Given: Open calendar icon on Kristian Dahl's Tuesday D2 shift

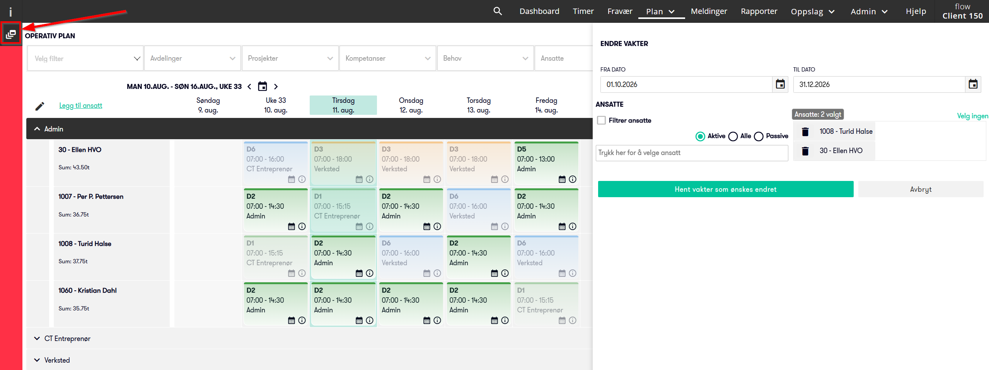Looking at the screenshot, I should [359, 321].
